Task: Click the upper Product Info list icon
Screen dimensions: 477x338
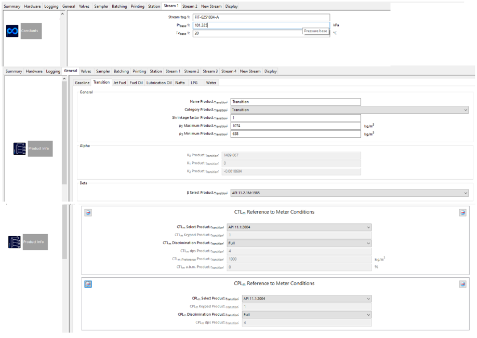Action: [x=19, y=148]
